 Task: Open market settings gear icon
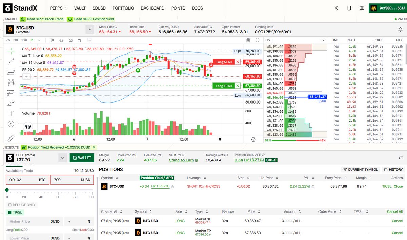[400, 30]
